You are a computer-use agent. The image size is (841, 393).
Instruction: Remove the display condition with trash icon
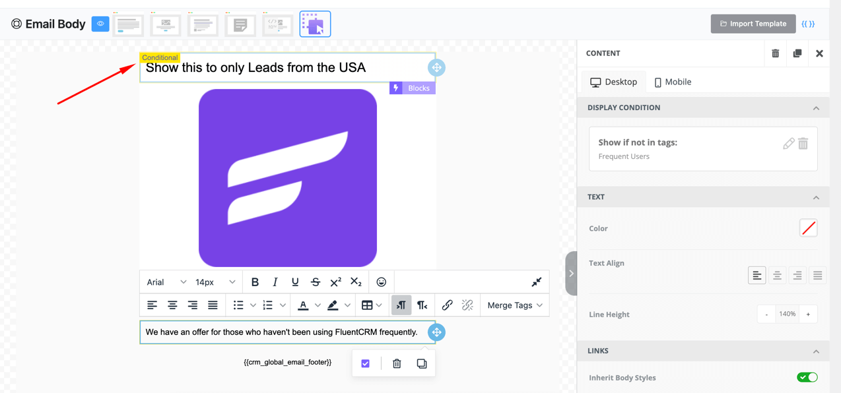[803, 143]
